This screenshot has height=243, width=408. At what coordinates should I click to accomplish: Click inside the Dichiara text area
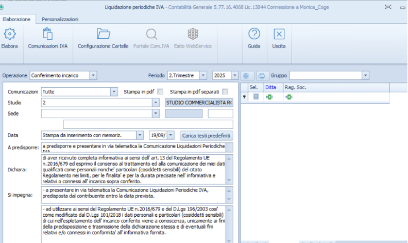pyautogui.click(x=134, y=168)
